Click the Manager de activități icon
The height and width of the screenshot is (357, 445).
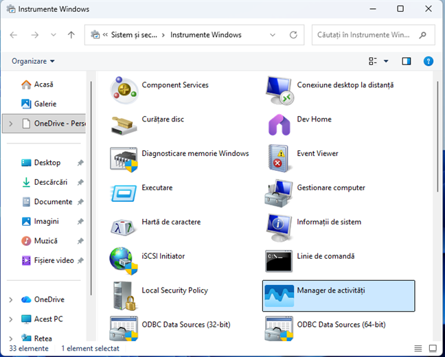(x=279, y=296)
